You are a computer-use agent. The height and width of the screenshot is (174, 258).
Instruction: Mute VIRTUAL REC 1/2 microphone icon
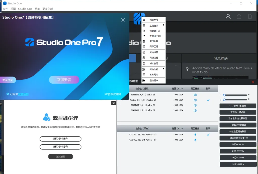[x=195, y=135]
